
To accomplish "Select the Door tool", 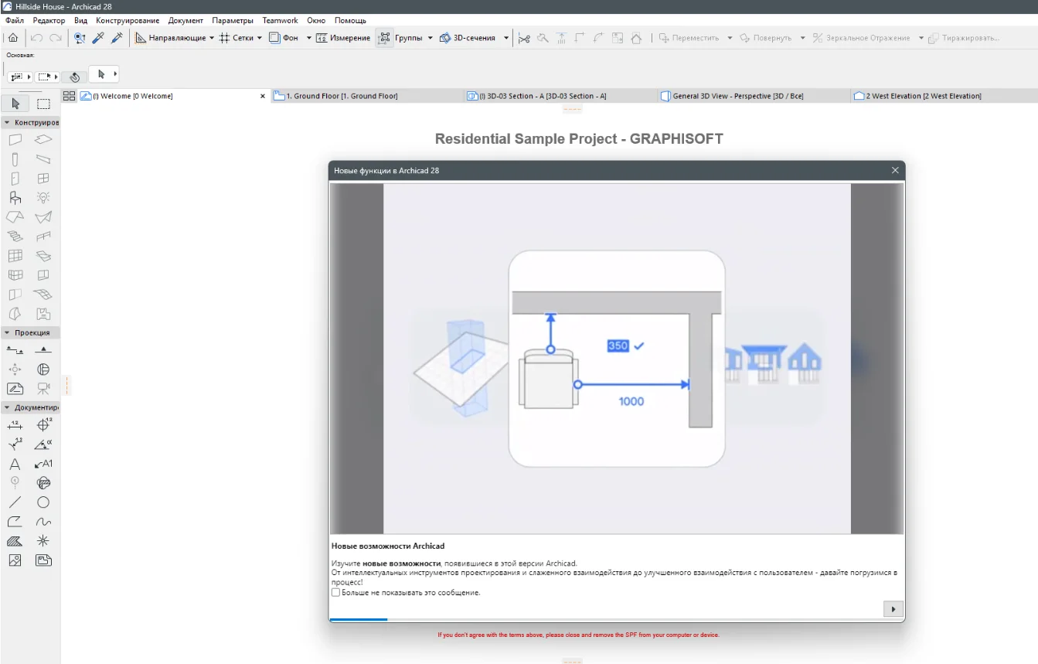I will pyautogui.click(x=15, y=179).
